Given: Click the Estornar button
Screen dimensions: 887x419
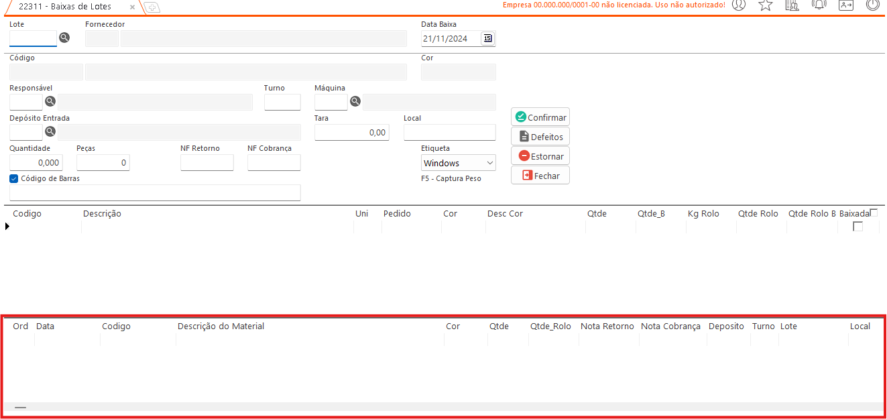Looking at the screenshot, I should tap(540, 156).
